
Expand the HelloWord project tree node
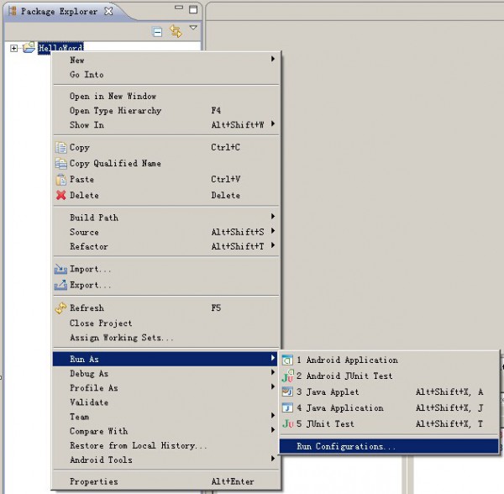tap(13, 48)
